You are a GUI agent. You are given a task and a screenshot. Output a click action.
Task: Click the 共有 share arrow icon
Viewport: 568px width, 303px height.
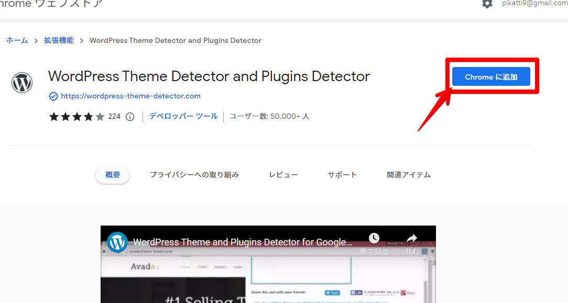412,238
